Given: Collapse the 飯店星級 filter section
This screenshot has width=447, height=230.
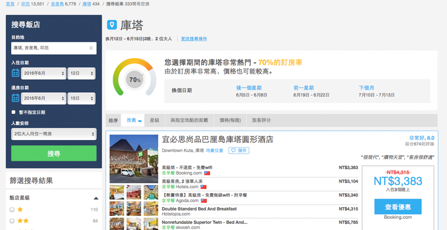Looking at the screenshot, I should [x=96, y=198].
